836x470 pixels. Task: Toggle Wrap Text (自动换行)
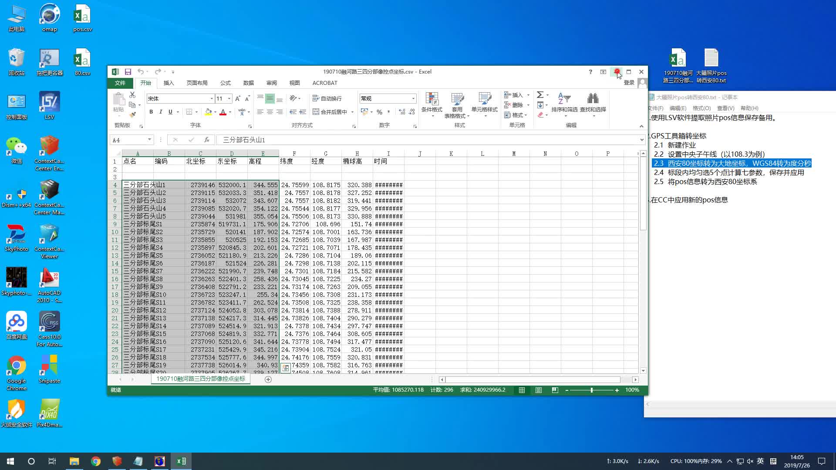327,99
